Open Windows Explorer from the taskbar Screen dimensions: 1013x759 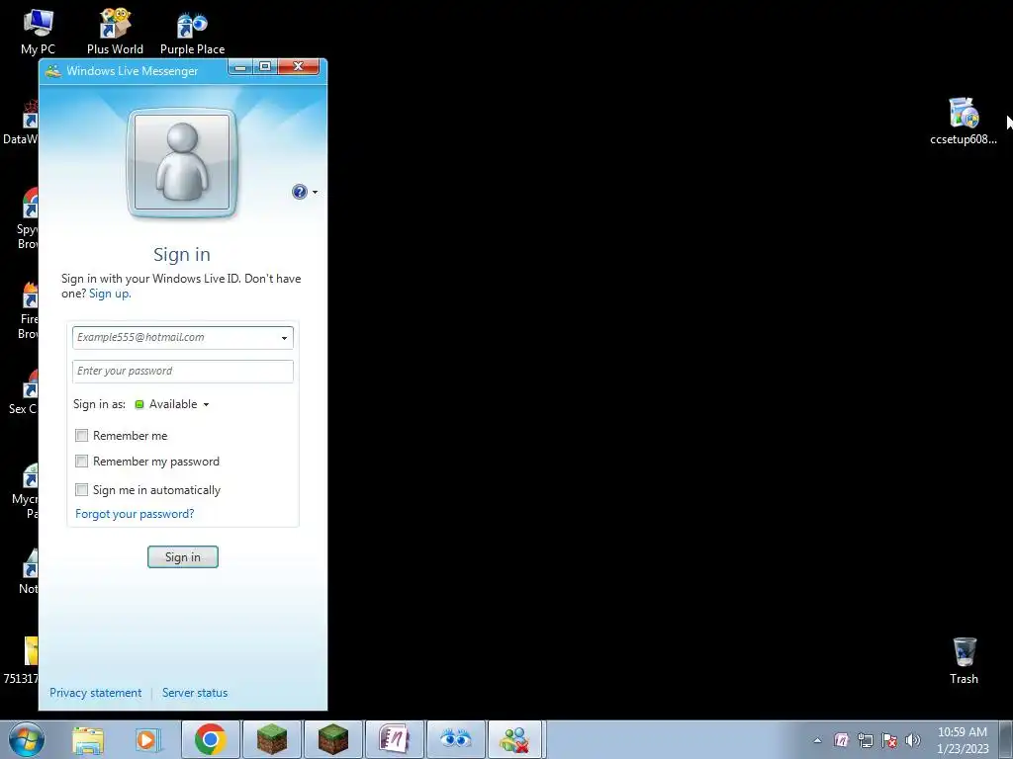click(88, 739)
